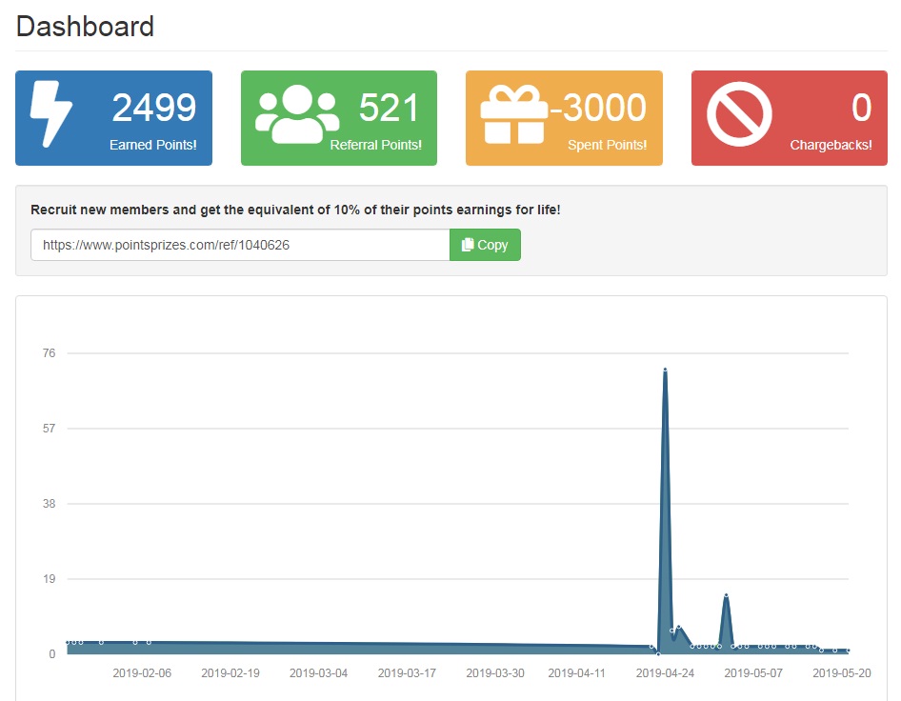Click the smaller second chart peak point

(726, 595)
